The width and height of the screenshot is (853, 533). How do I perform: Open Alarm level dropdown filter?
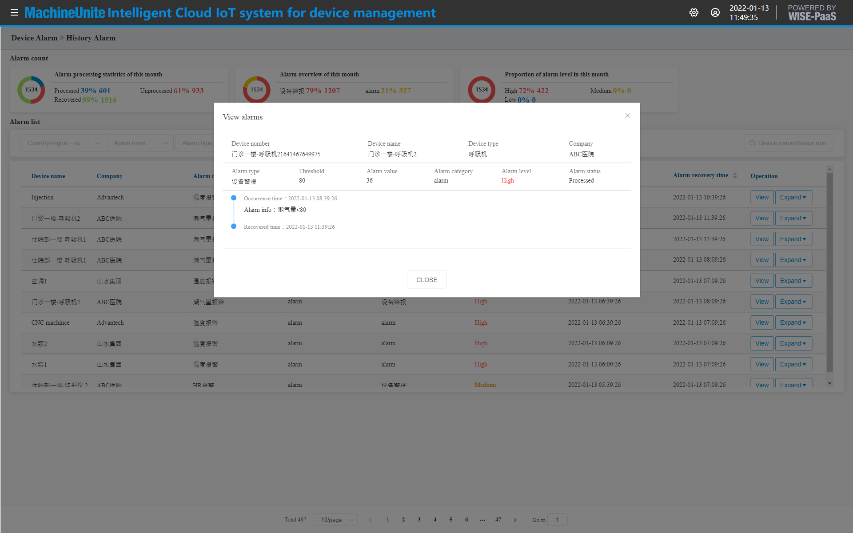click(x=140, y=143)
